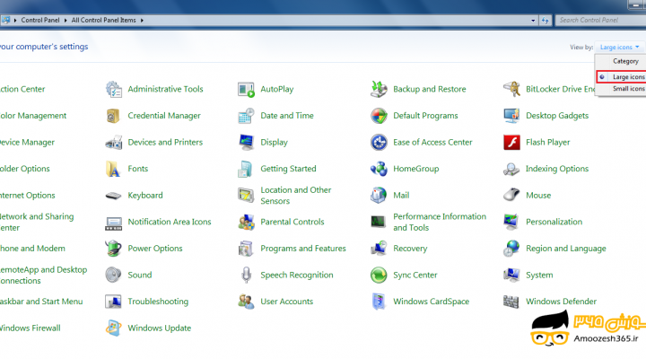This screenshot has width=646, height=359.
Task: Choose Category in the View by menu
Action: 625,61
